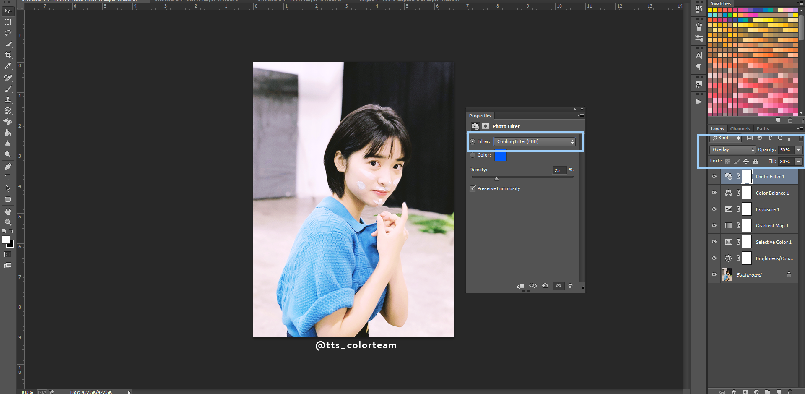The height and width of the screenshot is (394, 805).
Task: View previous state in Properties panel
Action: (533, 286)
